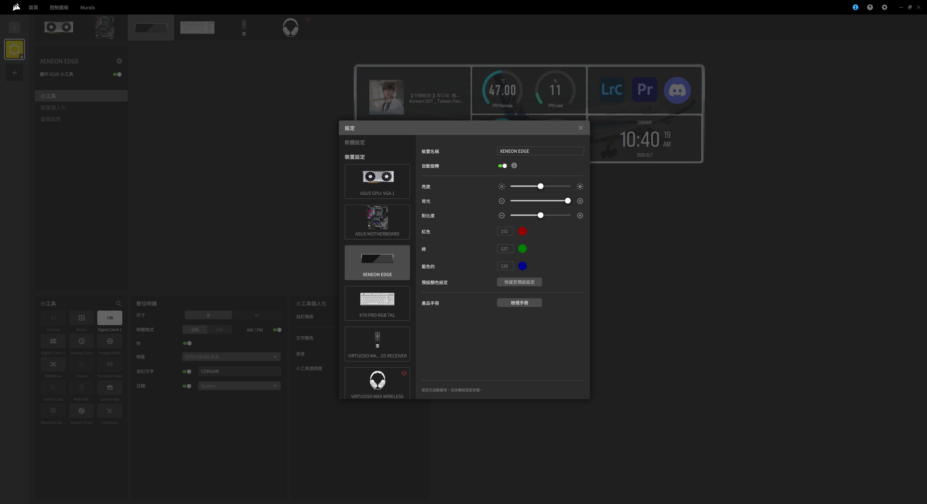The height and width of the screenshot is (504, 927).
Task: Toggle the Show iCUE widgets switch
Action: [117, 74]
